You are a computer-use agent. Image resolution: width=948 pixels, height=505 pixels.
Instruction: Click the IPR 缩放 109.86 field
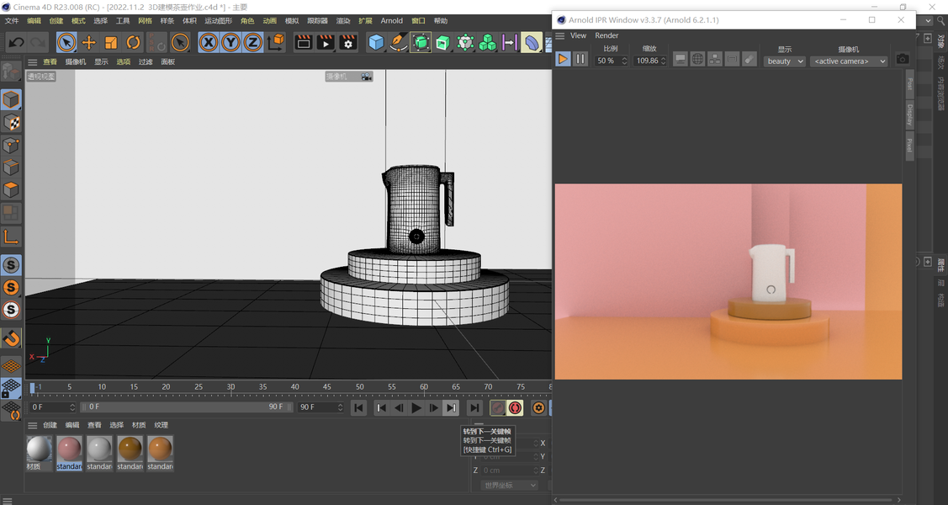(650, 61)
